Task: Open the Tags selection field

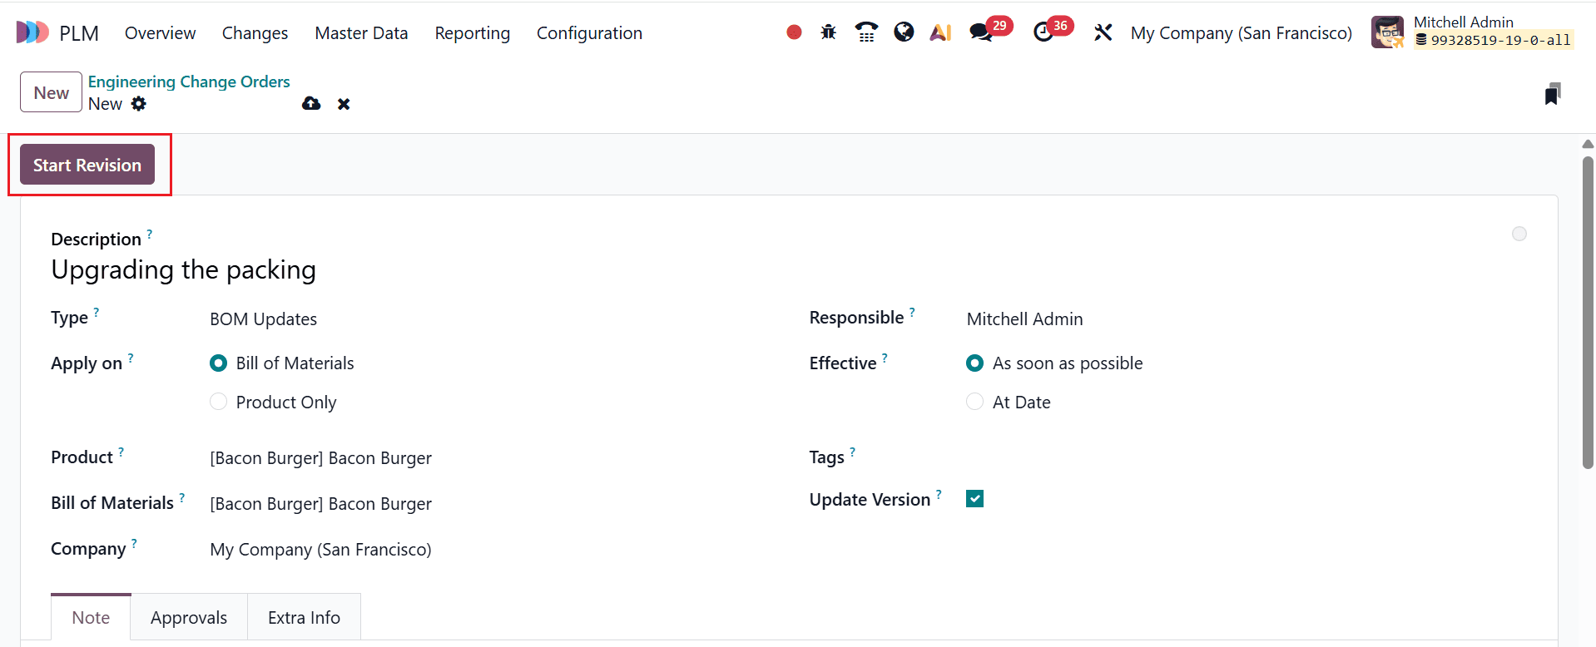Action: click(x=1246, y=457)
